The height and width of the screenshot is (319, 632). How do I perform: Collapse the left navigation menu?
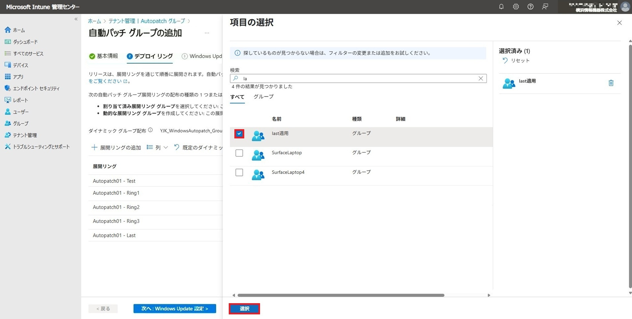coord(76,19)
